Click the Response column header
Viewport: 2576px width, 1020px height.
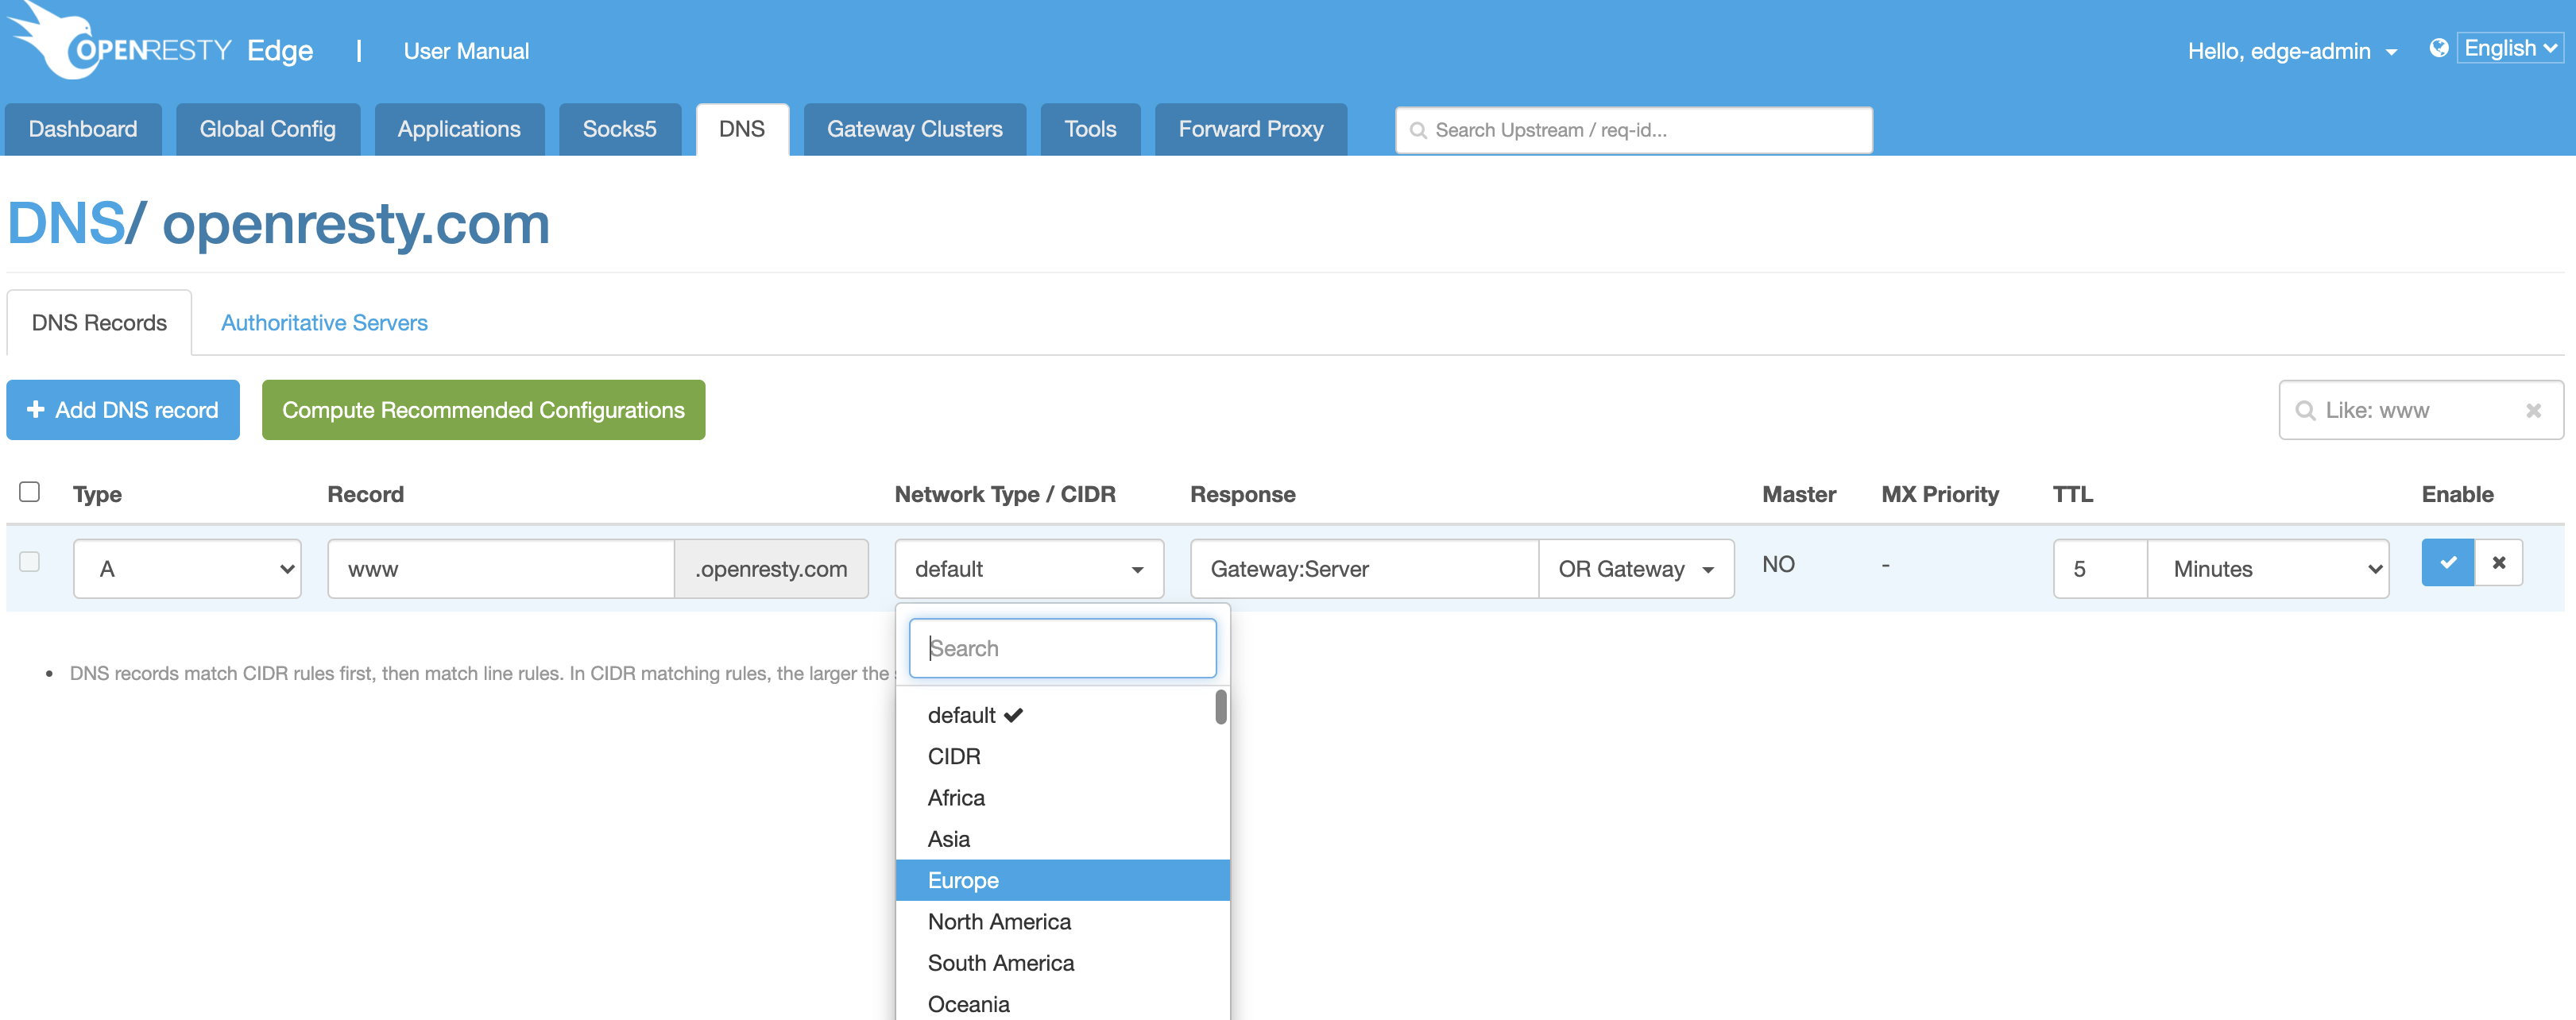coord(1243,494)
